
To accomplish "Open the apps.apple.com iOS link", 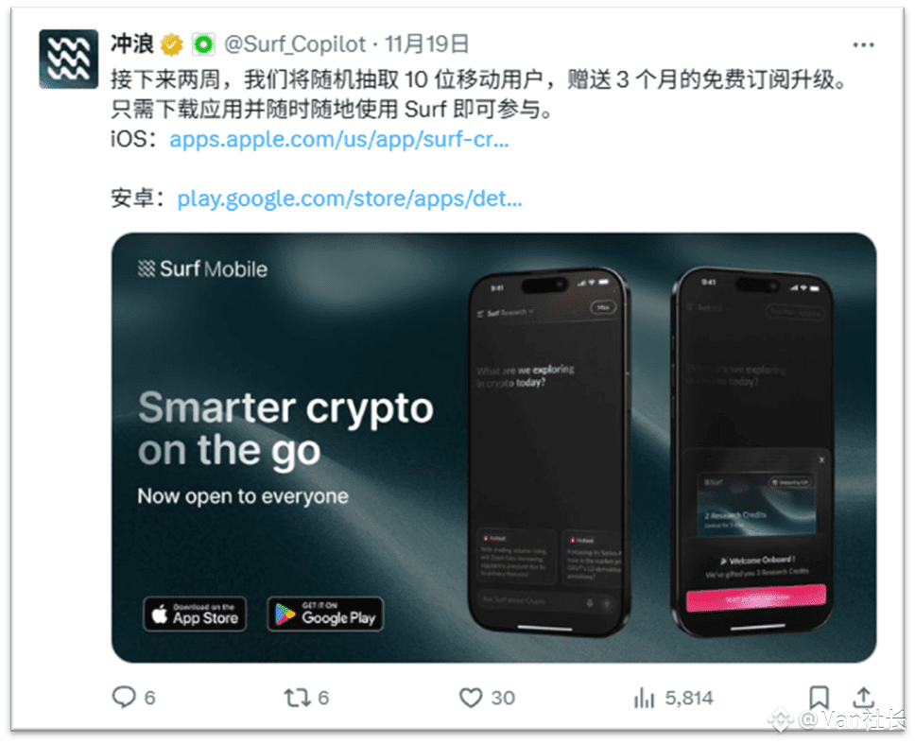I will pos(339,140).
